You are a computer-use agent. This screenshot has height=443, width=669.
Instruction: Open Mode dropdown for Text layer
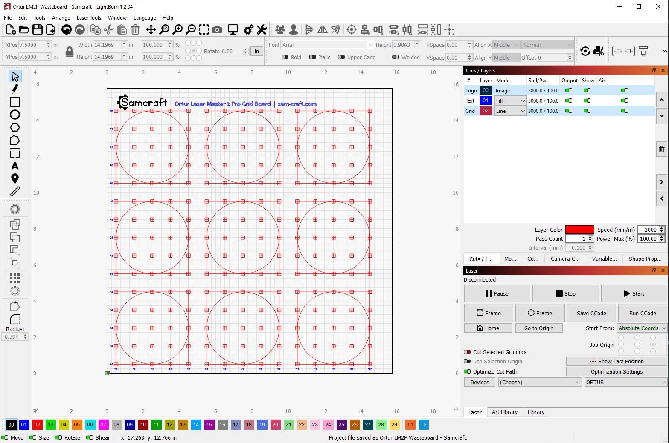click(510, 101)
